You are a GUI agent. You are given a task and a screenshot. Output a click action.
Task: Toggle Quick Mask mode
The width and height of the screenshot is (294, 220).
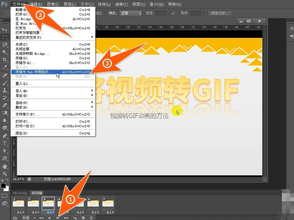pyautogui.click(x=5, y=196)
